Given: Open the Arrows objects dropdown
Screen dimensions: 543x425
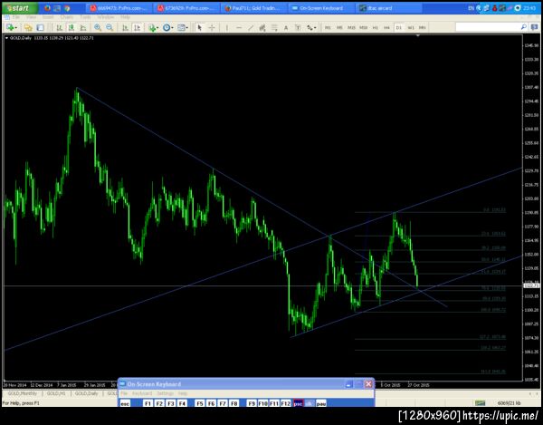Looking at the screenshot, I should tap(311, 27).
